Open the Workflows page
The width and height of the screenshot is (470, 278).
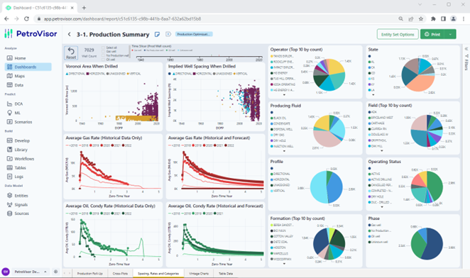[24, 159]
